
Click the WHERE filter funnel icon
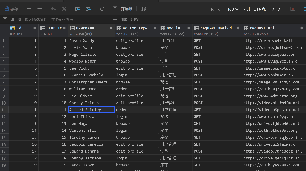pos(6,20)
